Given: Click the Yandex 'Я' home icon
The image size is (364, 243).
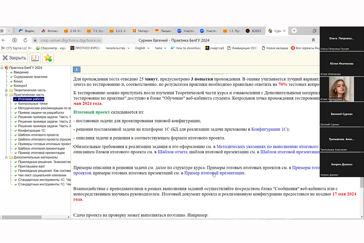Looking at the screenshot, I should [x=15, y=40].
